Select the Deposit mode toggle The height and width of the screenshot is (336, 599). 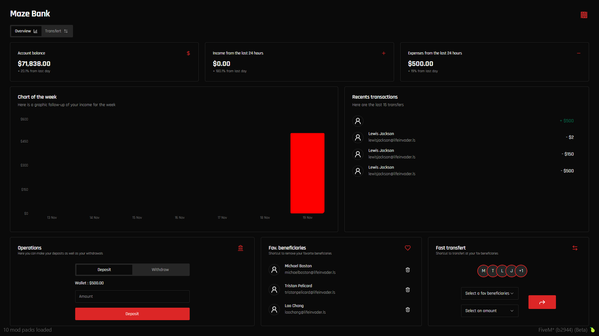(104, 270)
